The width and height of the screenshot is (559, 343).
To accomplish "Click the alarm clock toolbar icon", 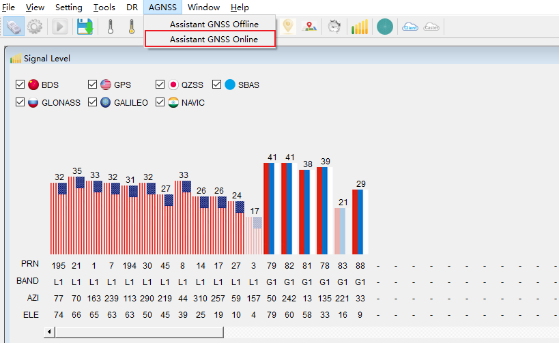I will click(x=334, y=27).
